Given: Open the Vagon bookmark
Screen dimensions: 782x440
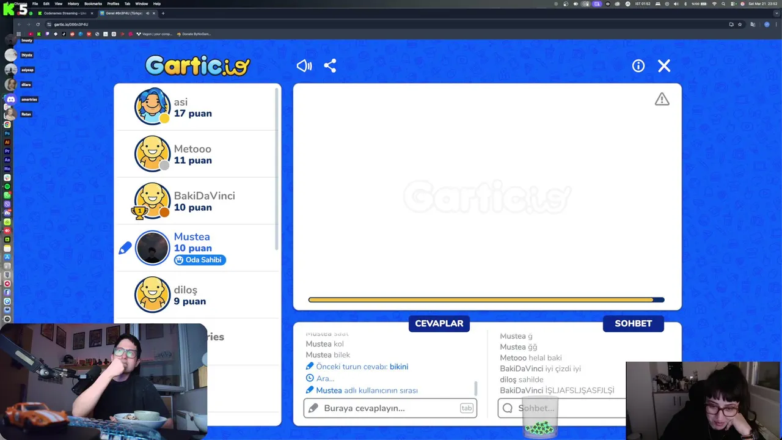Looking at the screenshot, I should [155, 34].
